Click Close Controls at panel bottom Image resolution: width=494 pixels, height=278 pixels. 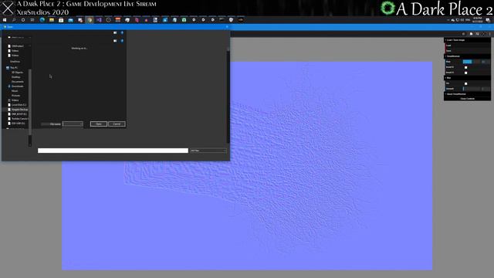click(467, 99)
